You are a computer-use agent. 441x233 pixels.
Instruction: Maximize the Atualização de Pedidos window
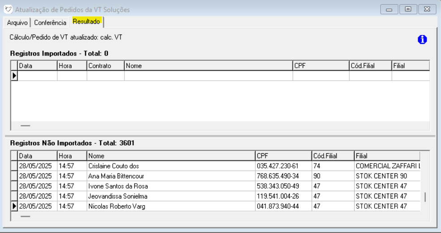click(408, 9)
